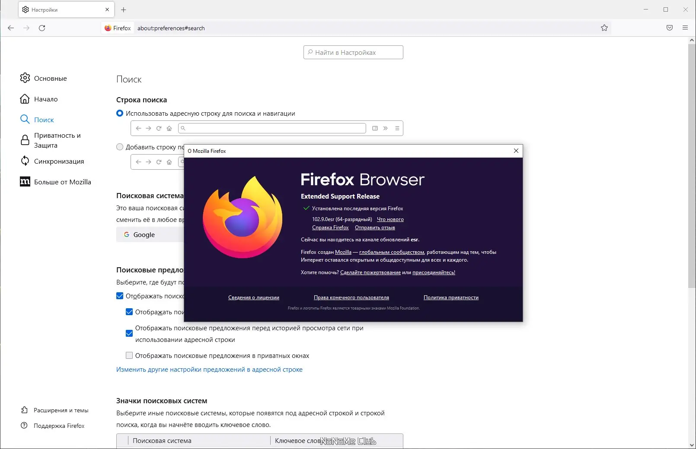
Task: Click the gear icon next to Основные
Action: click(25, 78)
